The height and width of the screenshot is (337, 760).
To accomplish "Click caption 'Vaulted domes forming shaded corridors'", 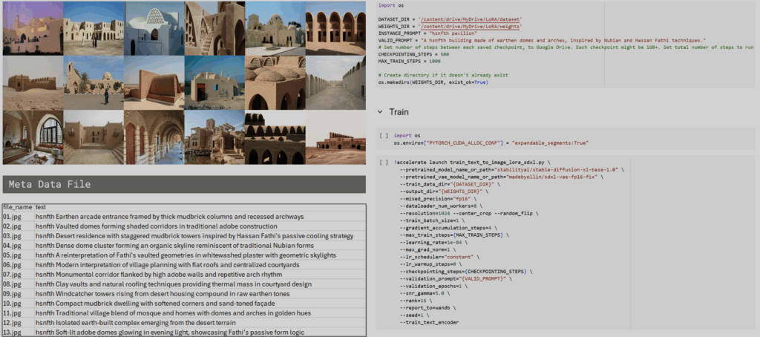I will [156, 226].
